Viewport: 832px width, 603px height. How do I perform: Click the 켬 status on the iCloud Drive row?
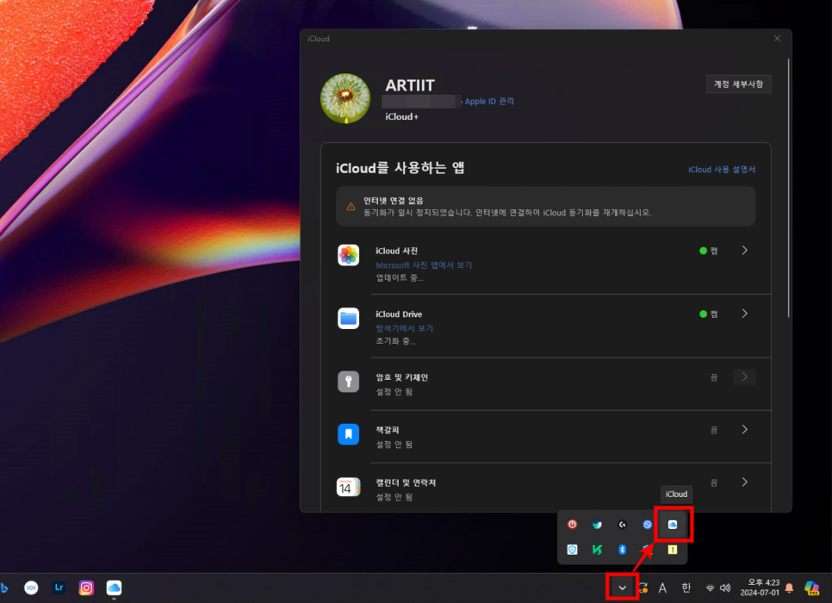coord(708,314)
